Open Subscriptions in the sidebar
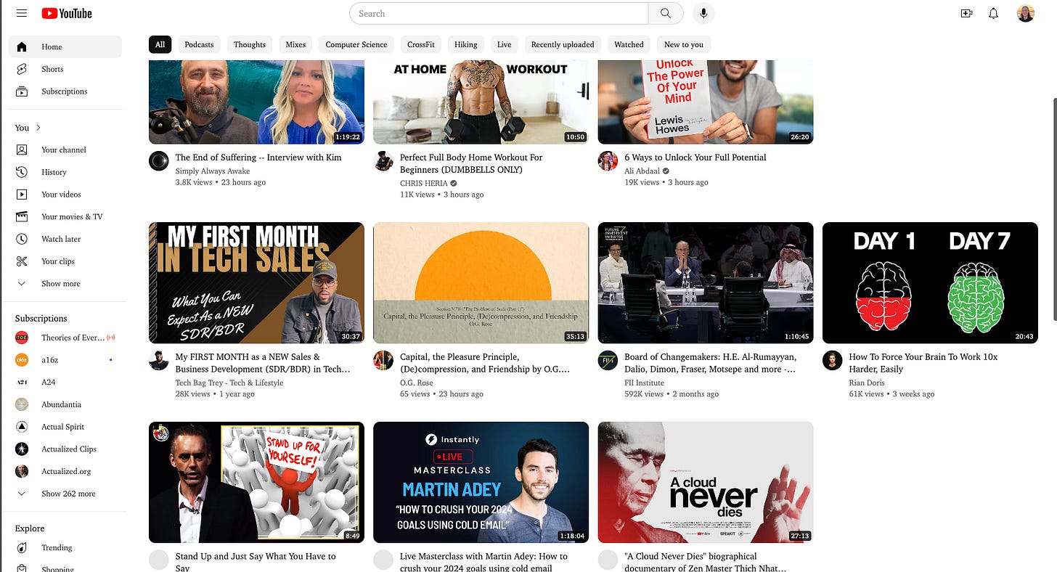 click(x=65, y=91)
